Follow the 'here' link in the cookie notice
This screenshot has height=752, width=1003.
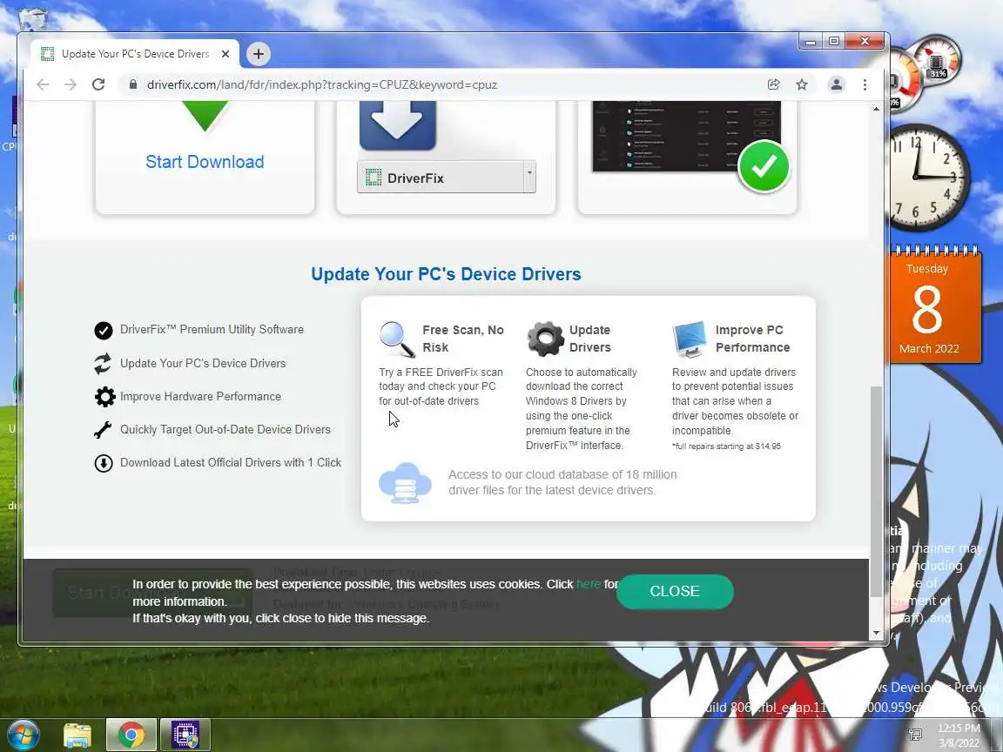tap(589, 584)
